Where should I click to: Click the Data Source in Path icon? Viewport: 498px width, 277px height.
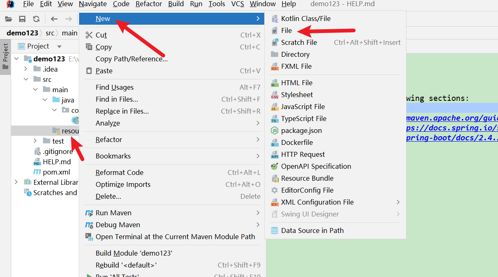275,230
